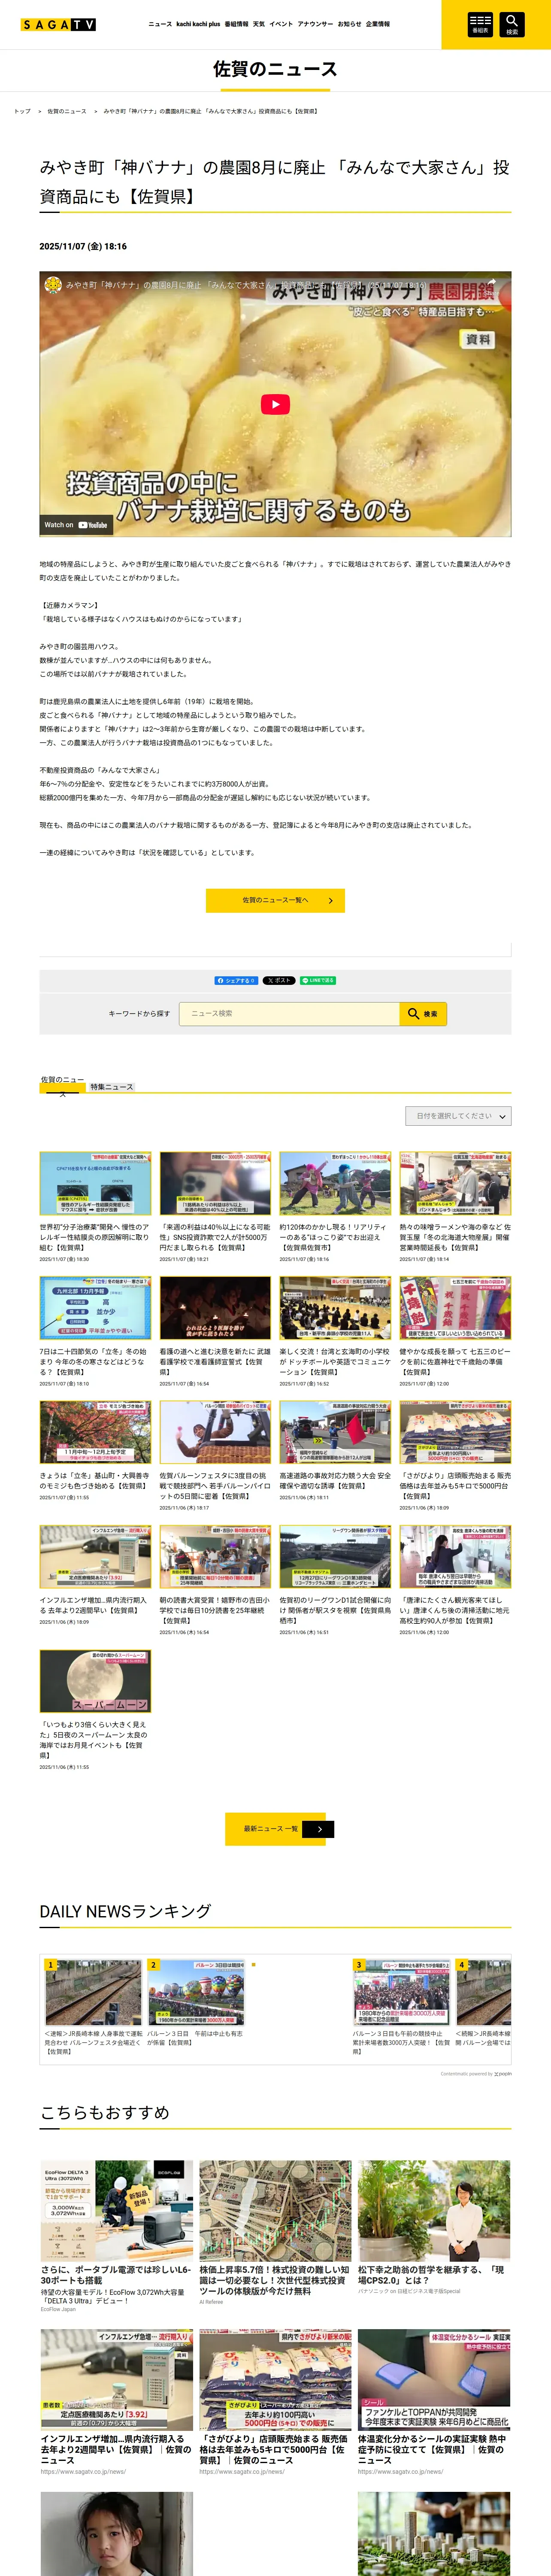Open the 企業情報 menu item
The height and width of the screenshot is (2576, 551).
pyautogui.click(x=378, y=24)
